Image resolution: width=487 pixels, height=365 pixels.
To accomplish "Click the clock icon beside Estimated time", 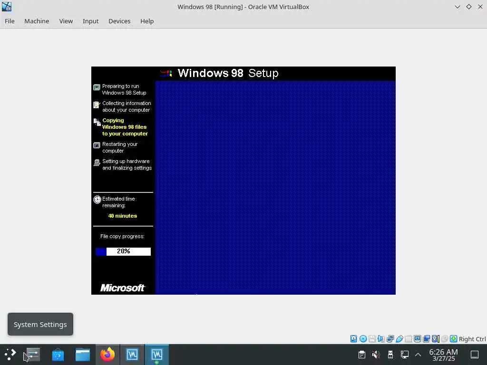I will pos(97,199).
